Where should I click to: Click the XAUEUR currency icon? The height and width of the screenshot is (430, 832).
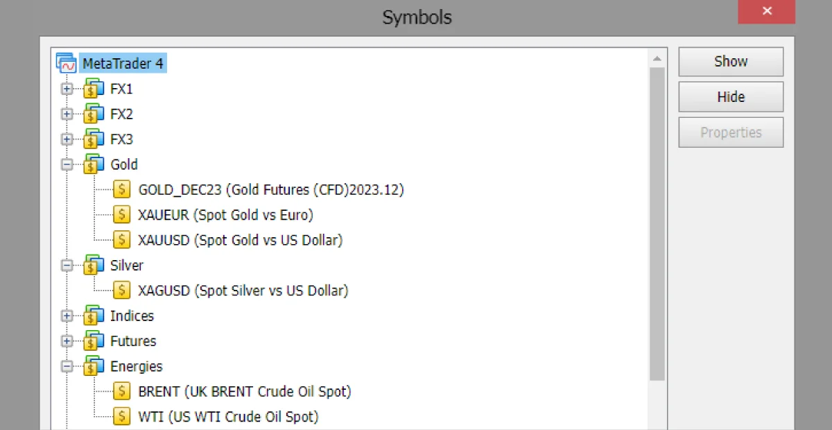click(121, 214)
